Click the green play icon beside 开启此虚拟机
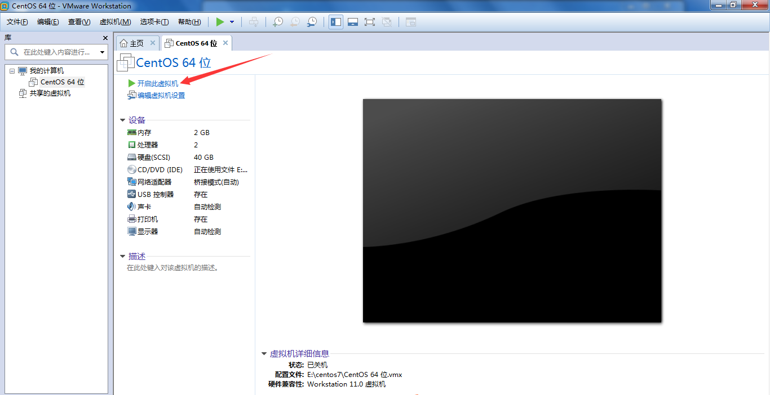Viewport: 770px width, 395px height. (132, 83)
